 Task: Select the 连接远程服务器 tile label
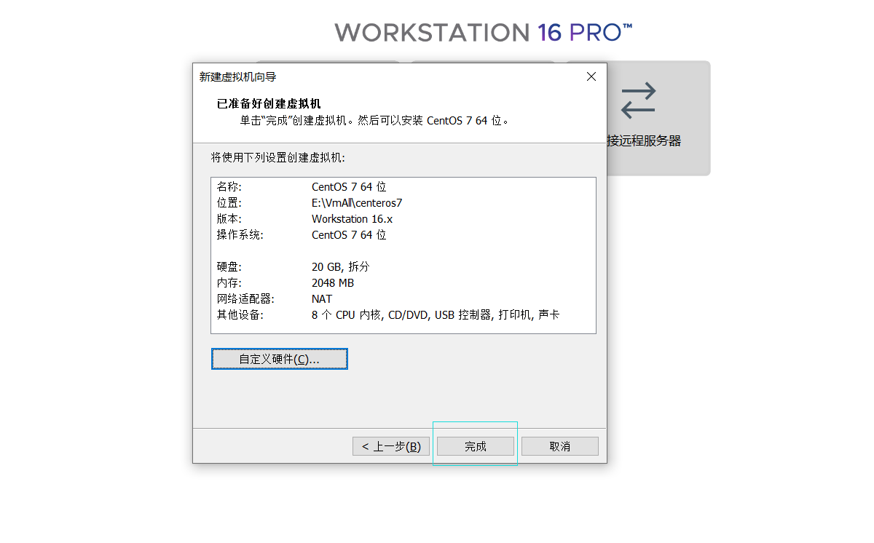pyautogui.click(x=644, y=141)
